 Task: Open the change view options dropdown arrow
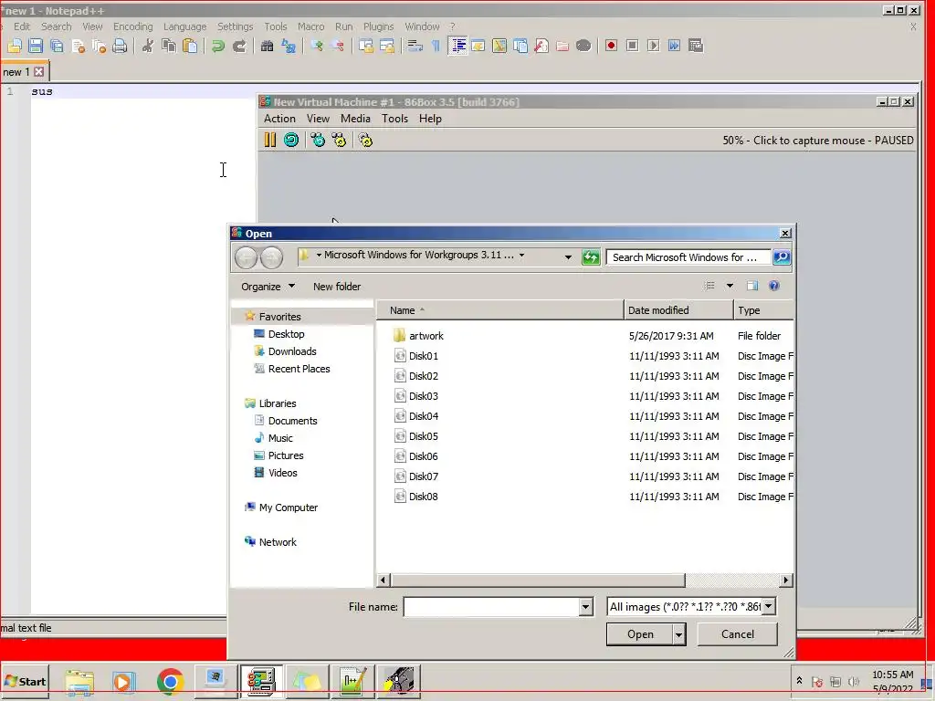click(730, 286)
